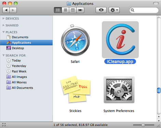Click the Today clock icon
Screen dimensions: 161x128
9,60
